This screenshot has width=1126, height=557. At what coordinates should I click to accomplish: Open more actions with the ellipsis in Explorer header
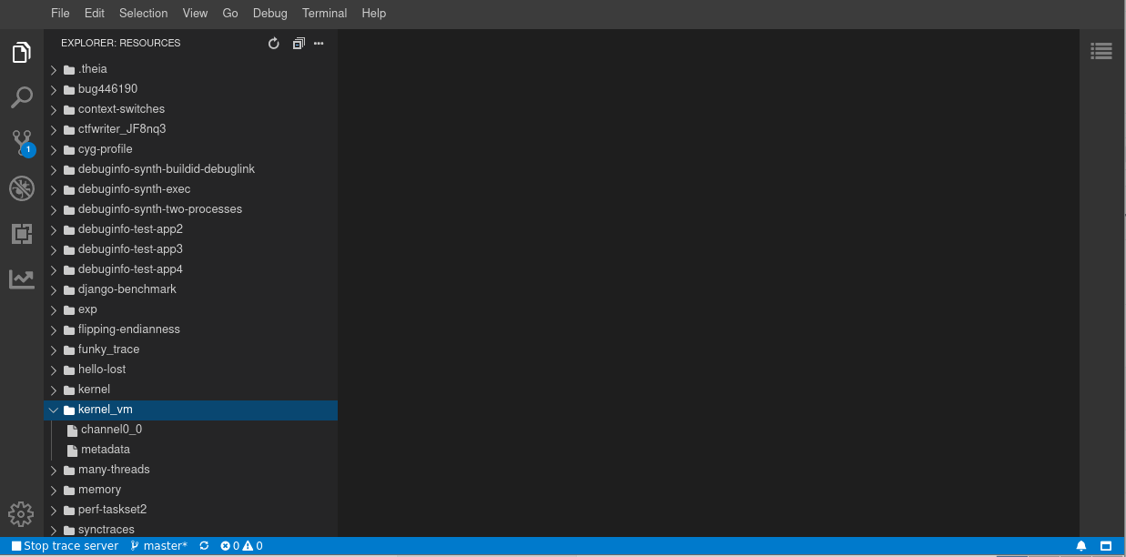tap(319, 43)
